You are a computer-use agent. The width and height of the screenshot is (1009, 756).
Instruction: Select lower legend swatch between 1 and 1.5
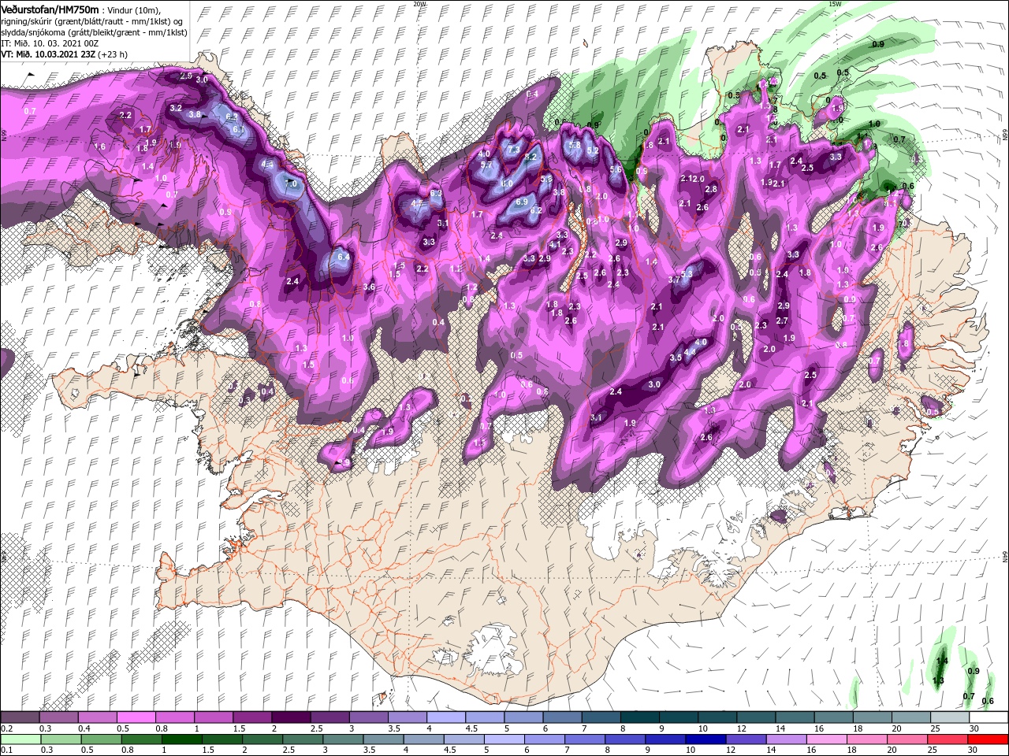[x=181, y=739]
